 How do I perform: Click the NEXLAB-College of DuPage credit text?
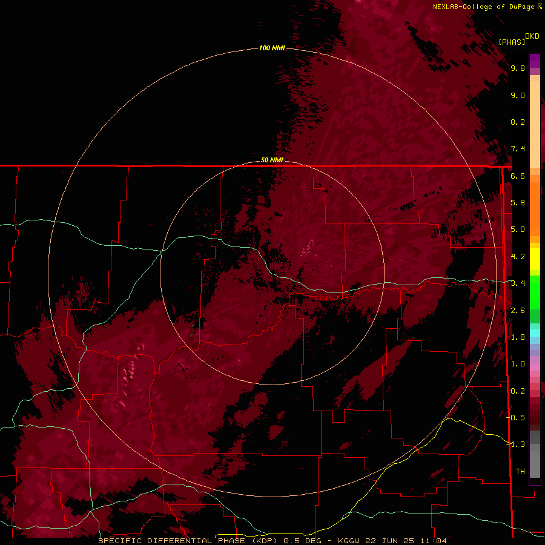tap(483, 7)
